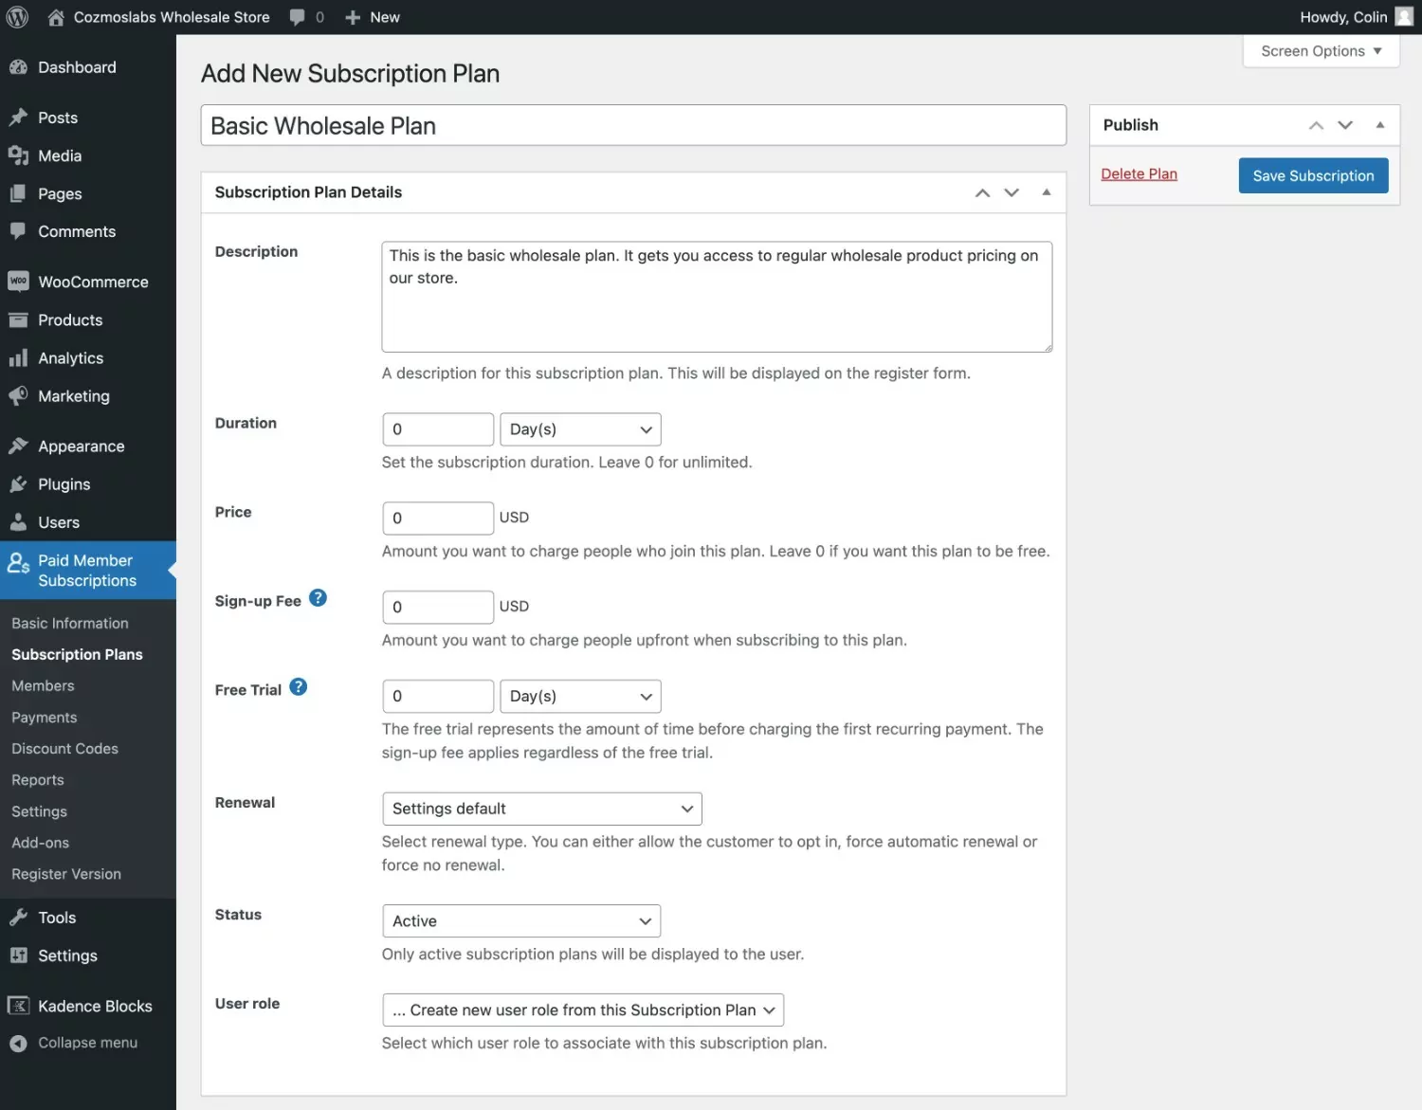Screen dimensions: 1422x1110
Task: Open Add-ons submenu item
Action: [x=40, y=843]
